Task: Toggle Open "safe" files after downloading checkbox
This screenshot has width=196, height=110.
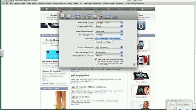Action: [x=96, y=59]
